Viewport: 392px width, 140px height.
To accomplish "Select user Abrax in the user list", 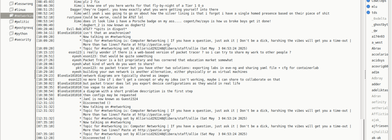I will [x=376, y=48].
